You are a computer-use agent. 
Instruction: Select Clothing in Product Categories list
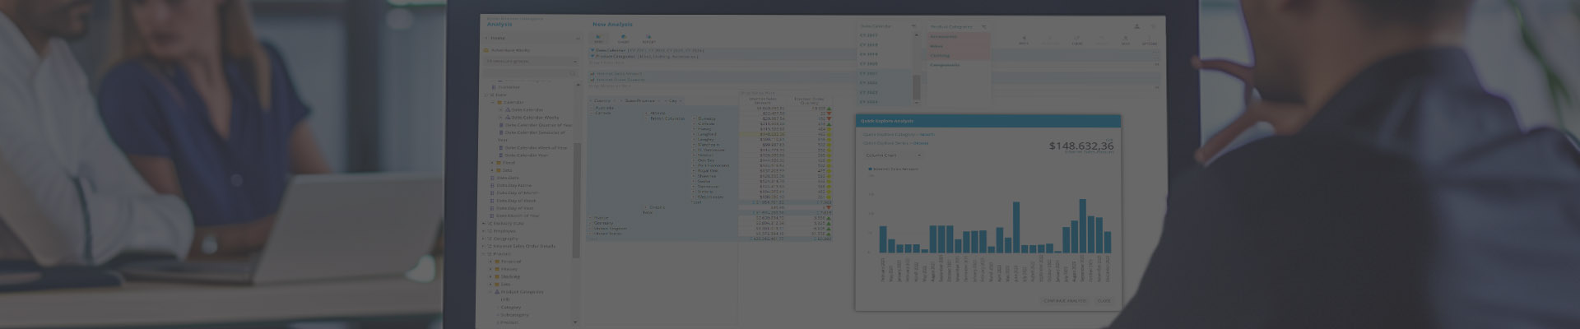point(940,56)
